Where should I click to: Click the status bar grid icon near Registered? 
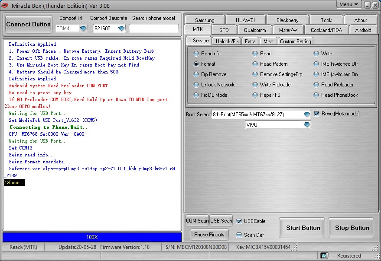click(323, 255)
